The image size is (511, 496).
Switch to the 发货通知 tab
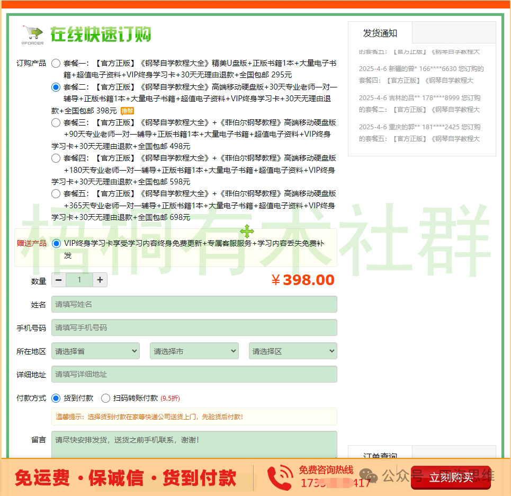[x=380, y=33]
